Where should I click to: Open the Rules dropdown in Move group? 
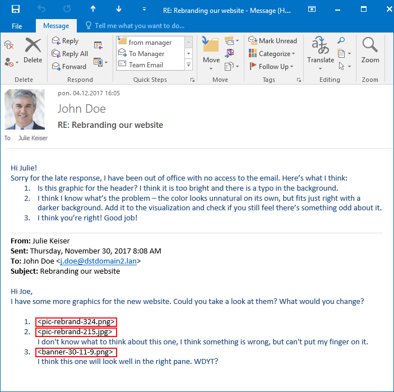click(231, 40)
